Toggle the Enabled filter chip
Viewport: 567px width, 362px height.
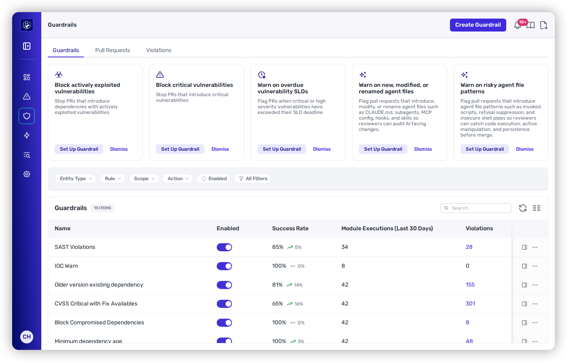coord(213,179)
